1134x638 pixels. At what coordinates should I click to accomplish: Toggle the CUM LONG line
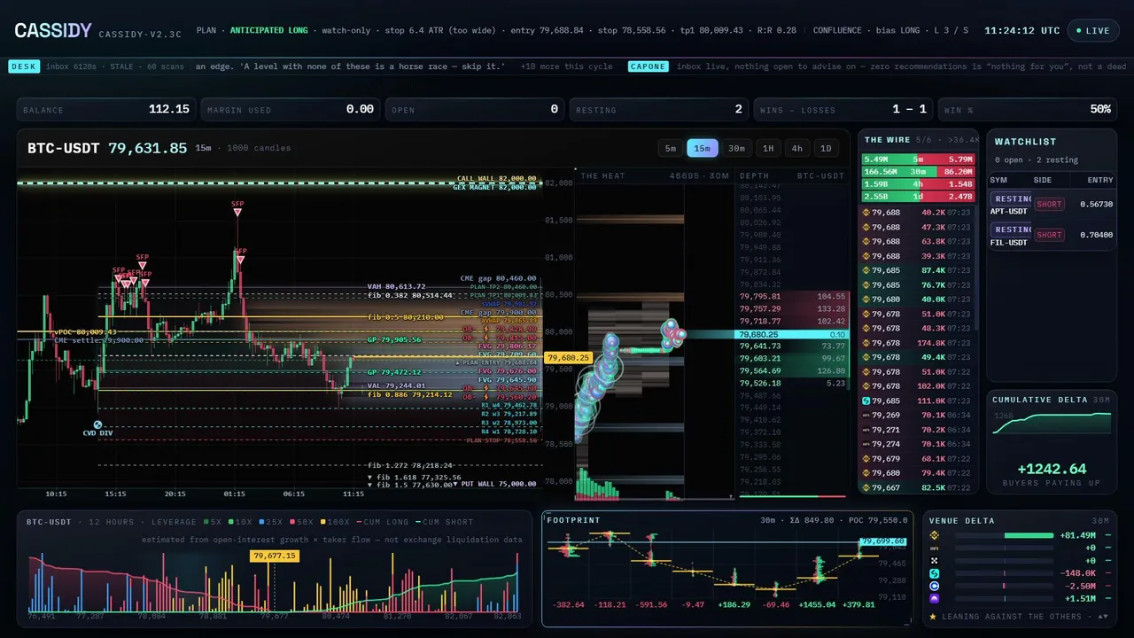pyautogui.click(x=381, y=522)
